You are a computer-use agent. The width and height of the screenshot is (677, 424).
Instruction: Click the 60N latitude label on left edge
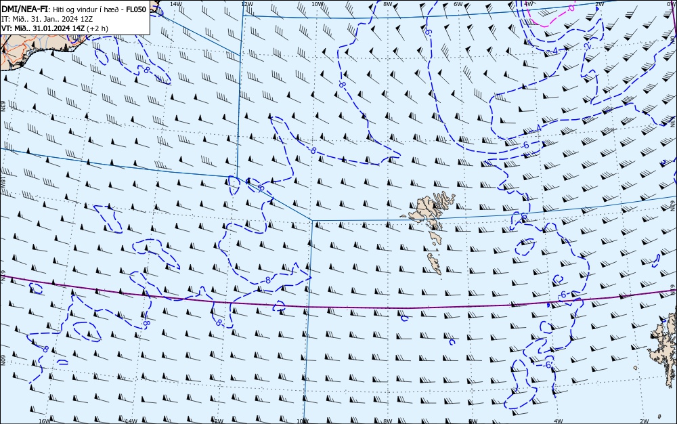point(3,360)
